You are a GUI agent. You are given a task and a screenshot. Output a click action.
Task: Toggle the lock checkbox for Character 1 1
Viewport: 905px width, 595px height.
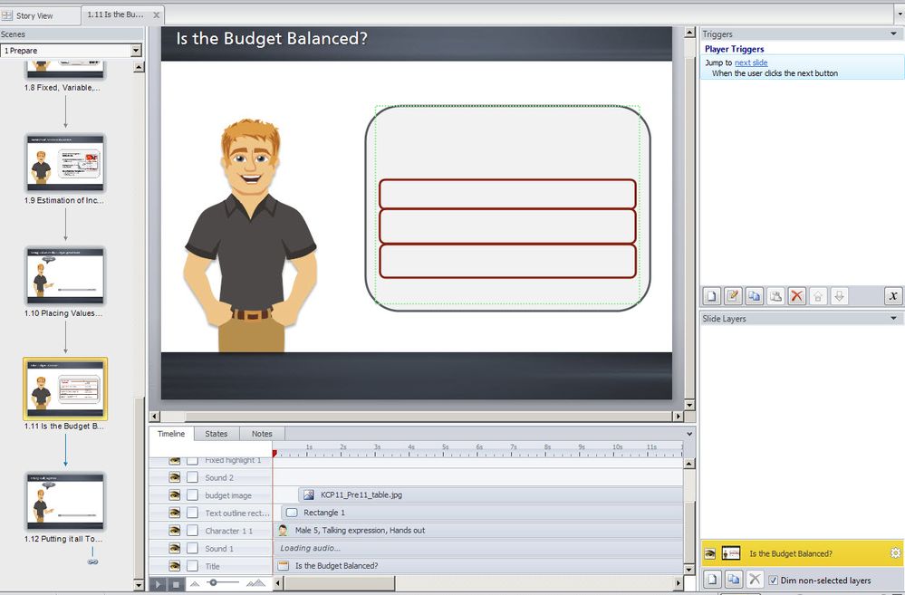coord(193,531)
